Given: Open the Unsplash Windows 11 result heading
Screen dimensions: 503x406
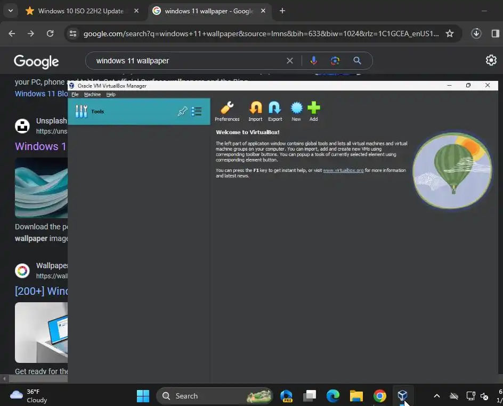Looking at the screenshot, I should pyautogui.click(x=40, y=146).
